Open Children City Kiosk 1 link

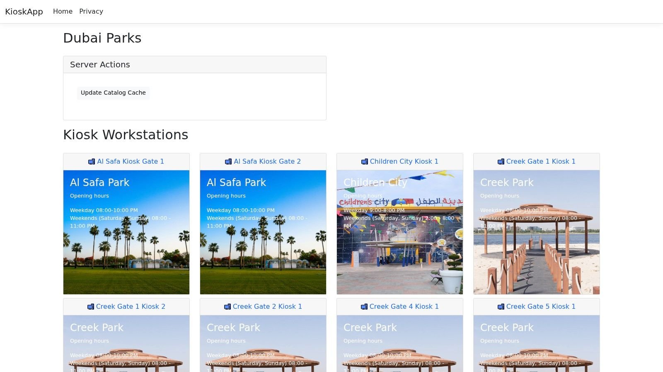tap(404, 162)
